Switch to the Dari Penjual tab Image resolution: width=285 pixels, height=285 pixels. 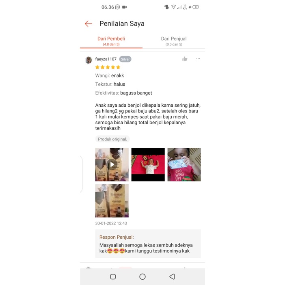pos(174,41)
